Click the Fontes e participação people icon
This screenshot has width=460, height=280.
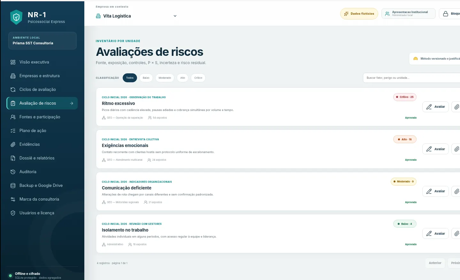13,117
